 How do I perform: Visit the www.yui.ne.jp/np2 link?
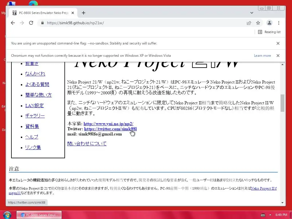click(108, 124)
